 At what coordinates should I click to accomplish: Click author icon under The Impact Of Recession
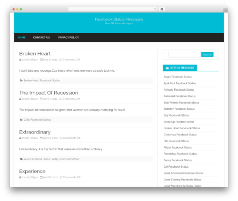[20, 99]
